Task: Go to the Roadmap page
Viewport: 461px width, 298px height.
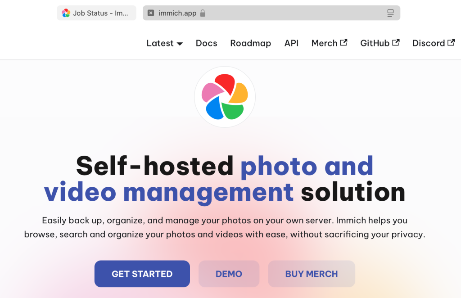Action: point(250,43)
